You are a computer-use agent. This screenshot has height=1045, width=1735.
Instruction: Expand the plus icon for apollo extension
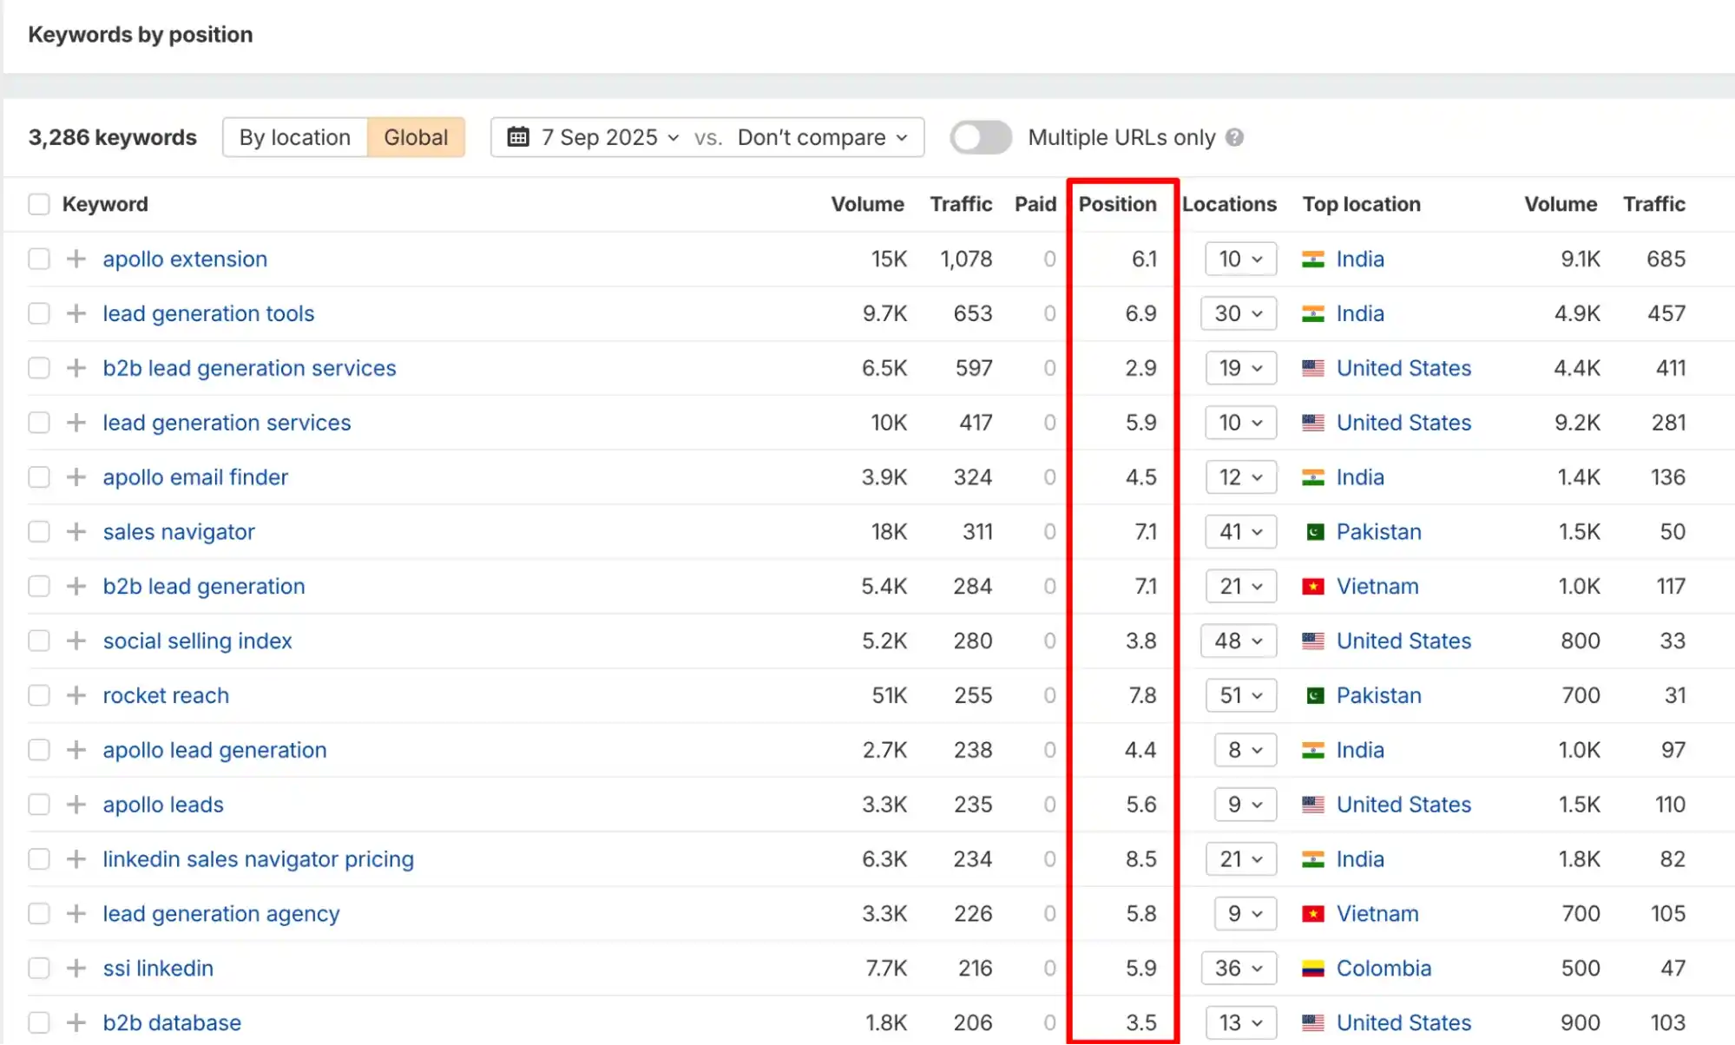point(76,259)
